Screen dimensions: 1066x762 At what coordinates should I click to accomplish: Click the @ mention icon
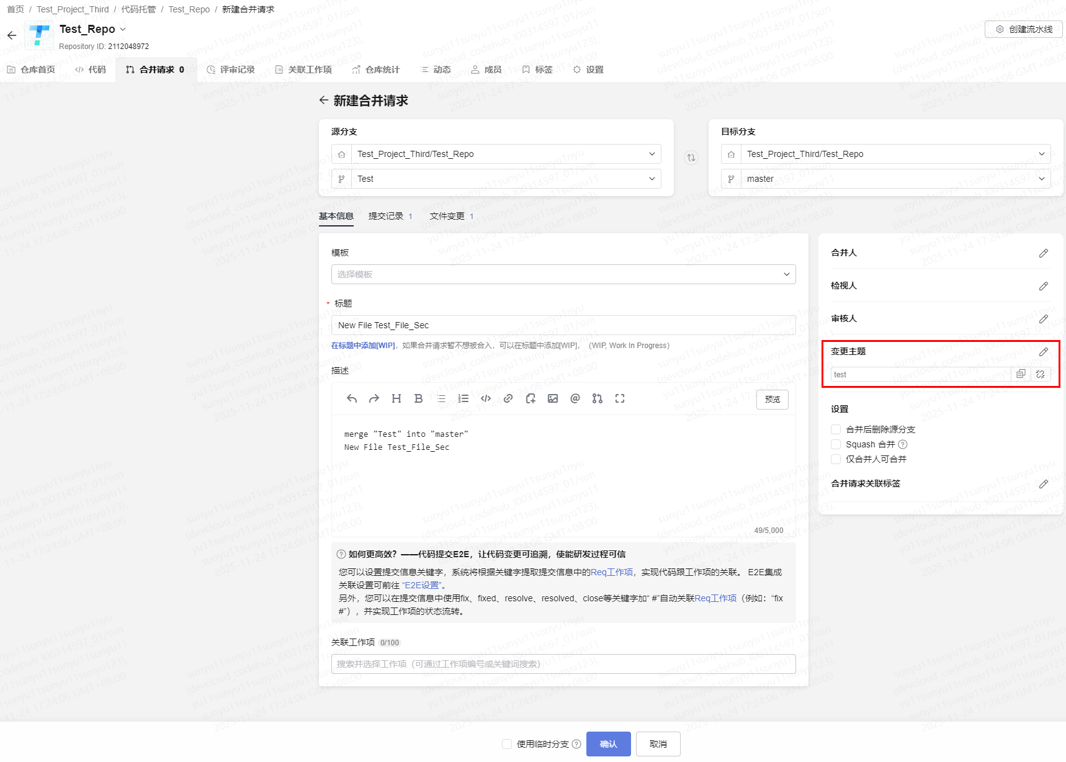point(575,399)
